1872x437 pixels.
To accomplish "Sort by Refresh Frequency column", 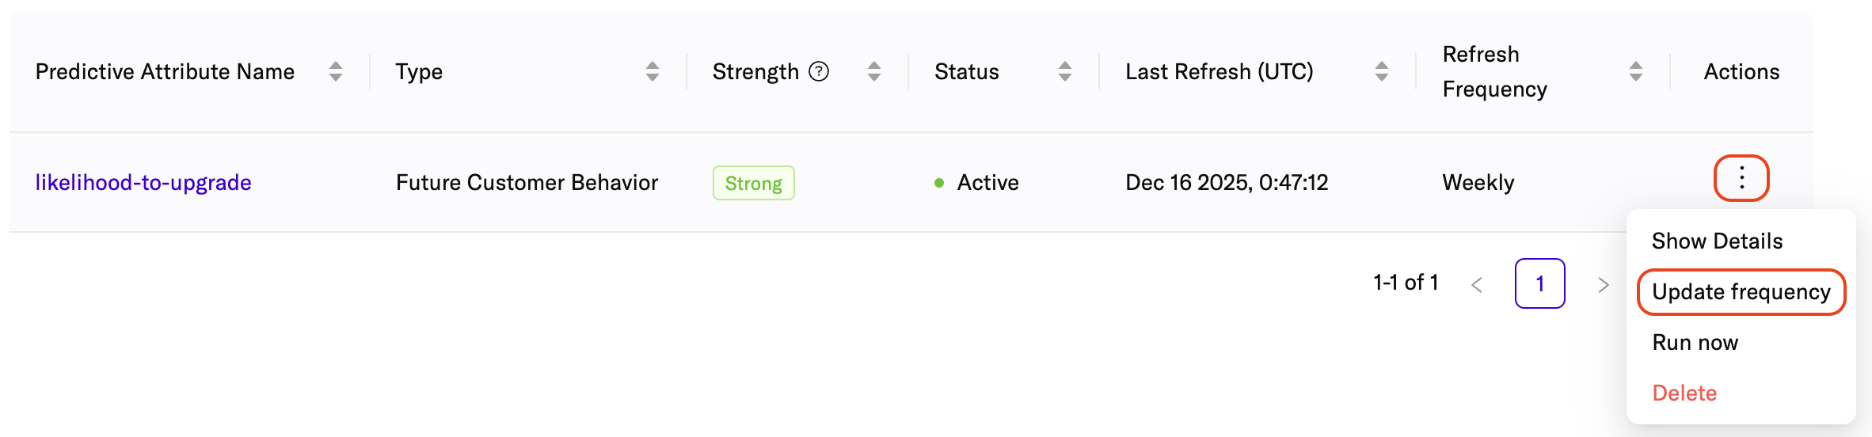I will (1636, 71).
